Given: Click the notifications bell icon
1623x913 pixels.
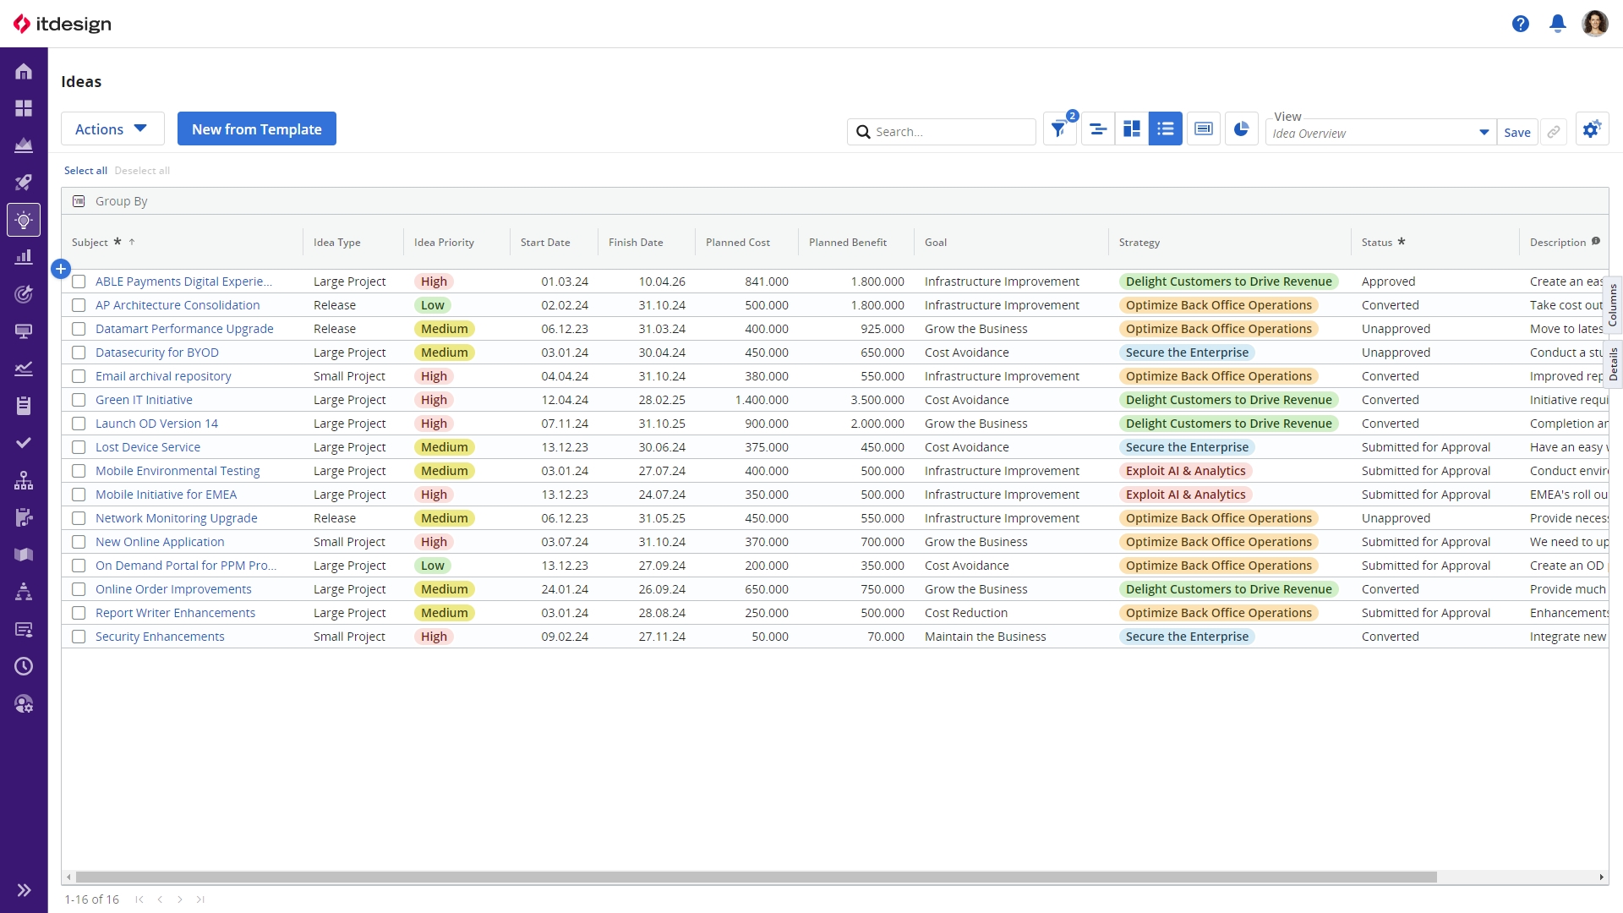Looking at the screenshot, I should pyautogui.click(x=1557, y=24).
